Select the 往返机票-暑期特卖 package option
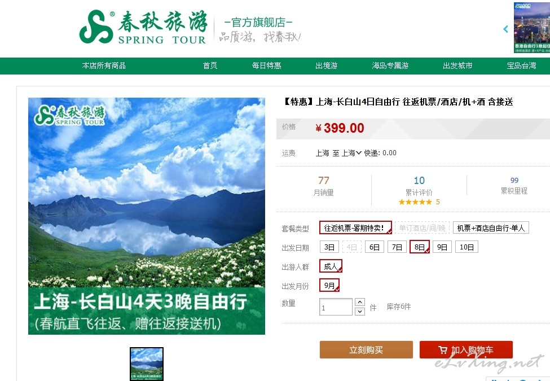This screenshot has height=381, width=550. click(x=355, y=227)
